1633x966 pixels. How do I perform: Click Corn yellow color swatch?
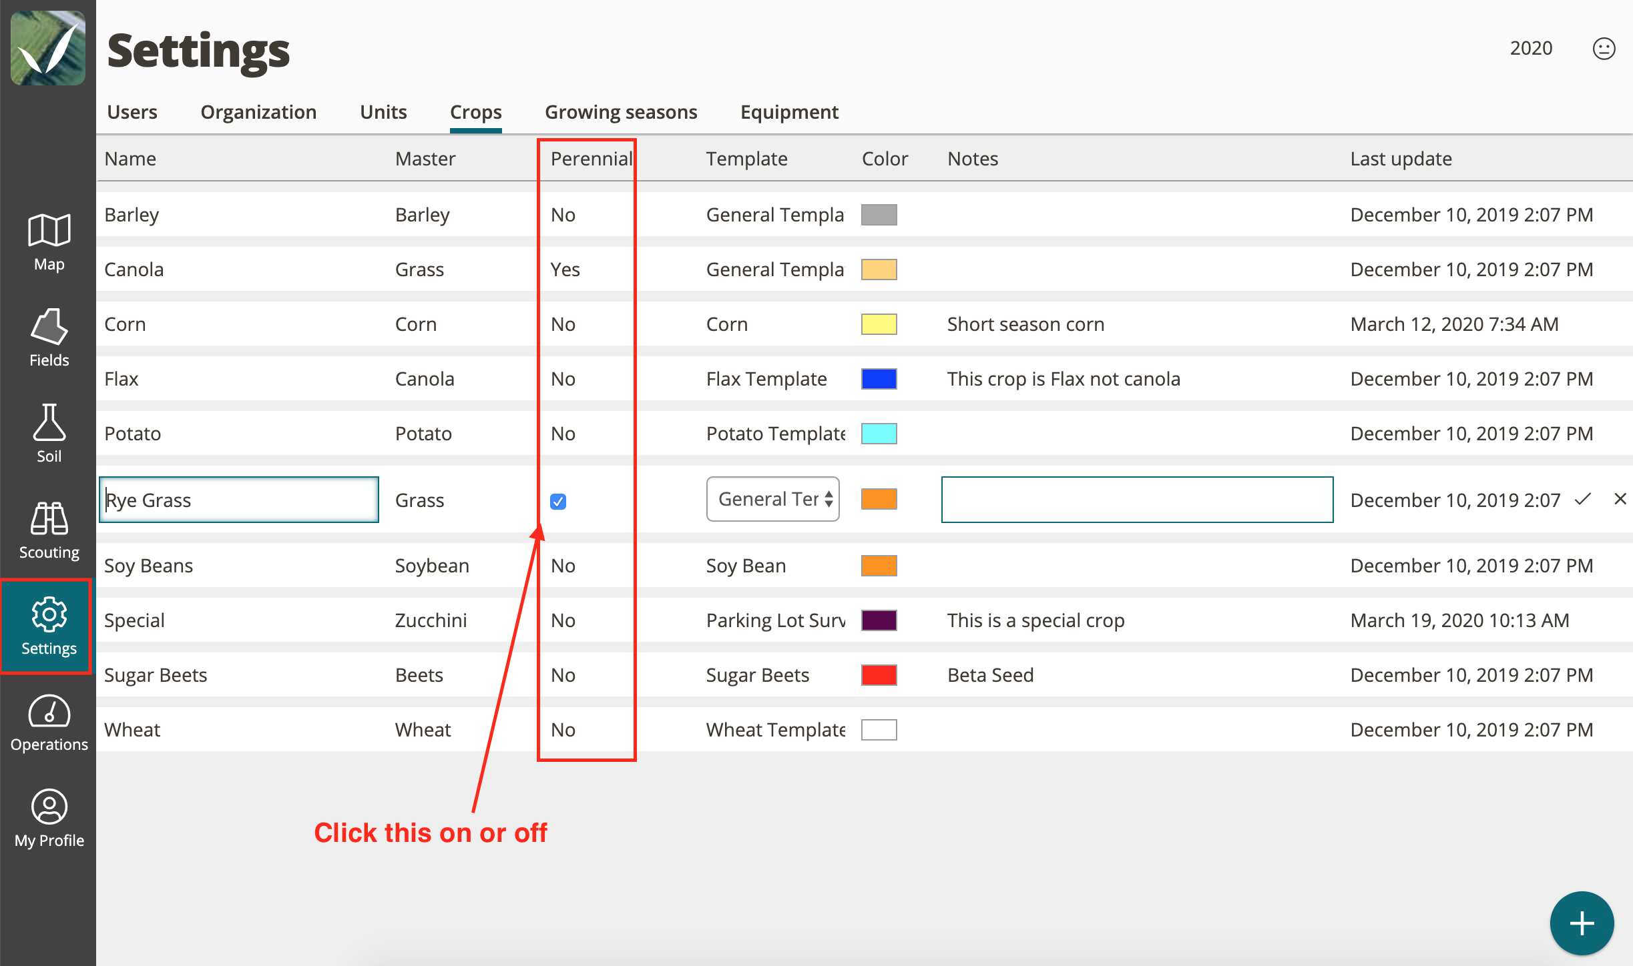(879, 324)
